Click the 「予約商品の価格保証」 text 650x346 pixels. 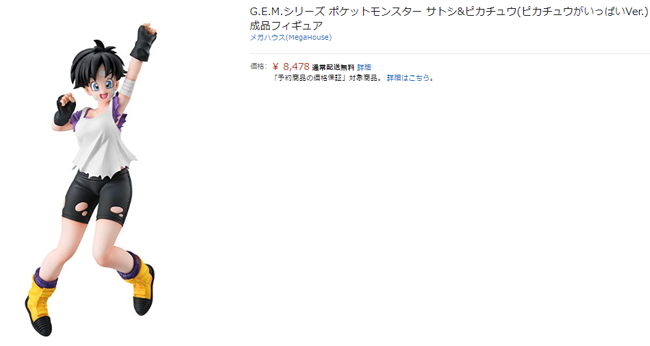click(310, 78)
